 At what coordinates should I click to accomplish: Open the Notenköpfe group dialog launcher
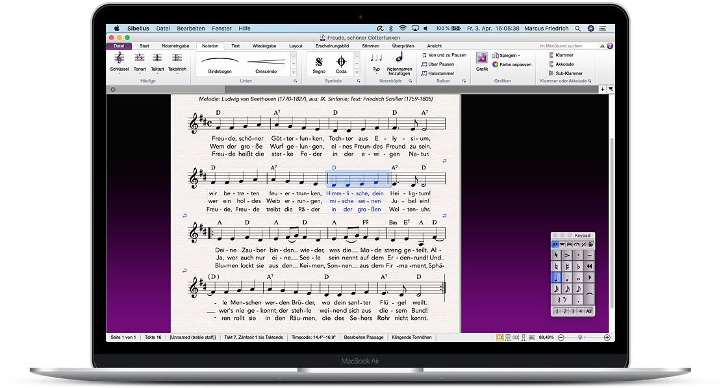click(x=410, y=81)
